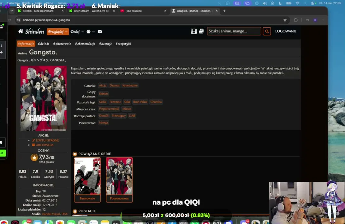Switch to the Odcinki tab

click(44, 44)
